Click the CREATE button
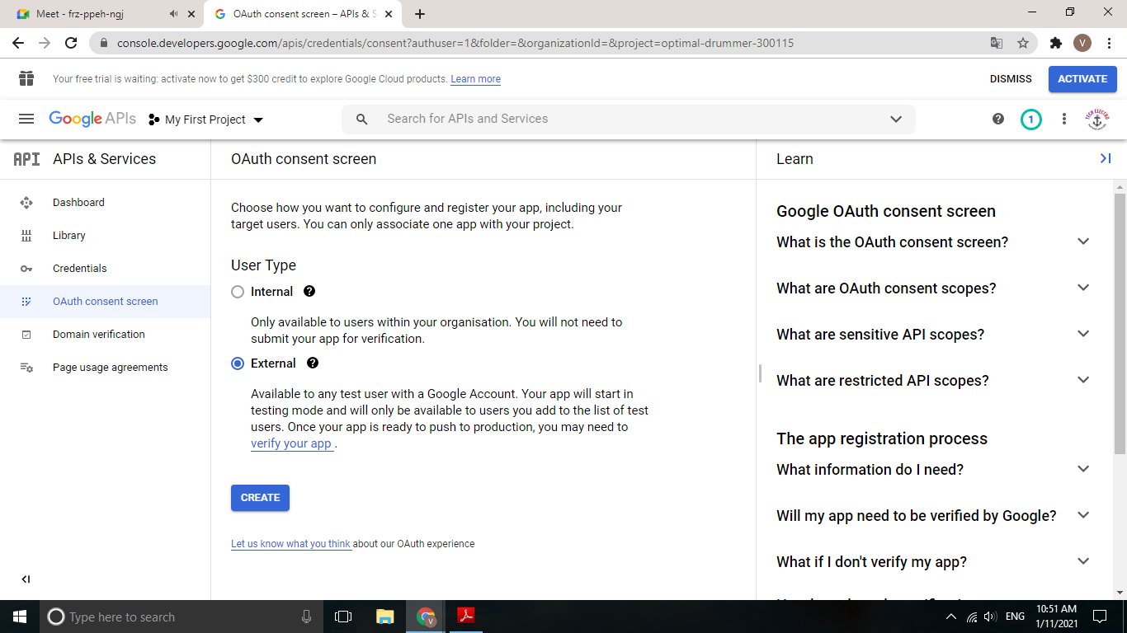Viewport: 1127px width, 633px height. click(x=260, y=498)
